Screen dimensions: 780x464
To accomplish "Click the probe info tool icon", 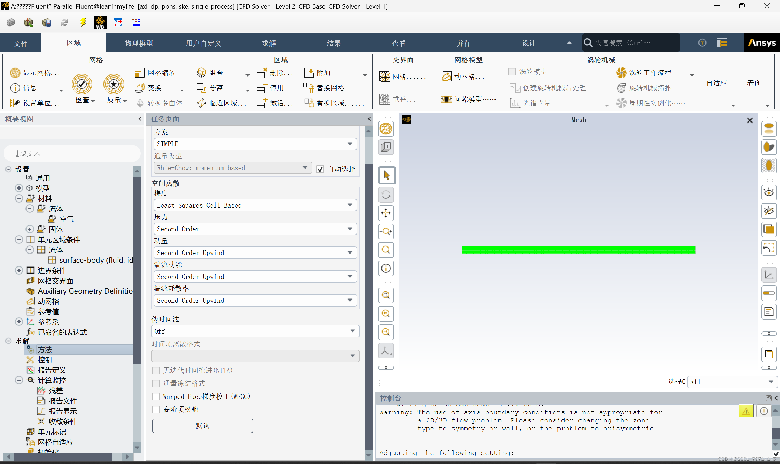I will (386, 268).
